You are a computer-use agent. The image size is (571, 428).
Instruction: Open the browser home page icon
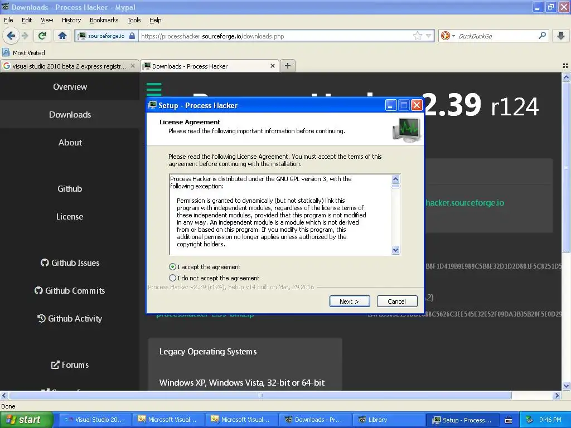pos(62,36)
